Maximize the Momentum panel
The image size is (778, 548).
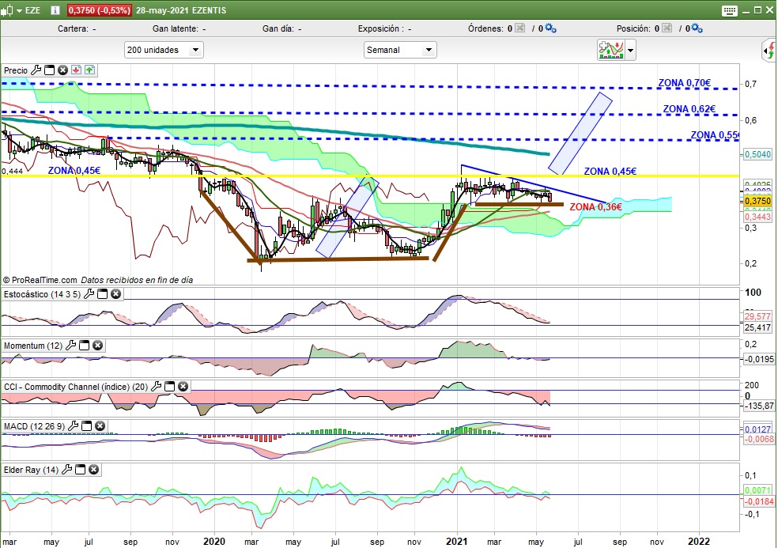pos(85,346)
